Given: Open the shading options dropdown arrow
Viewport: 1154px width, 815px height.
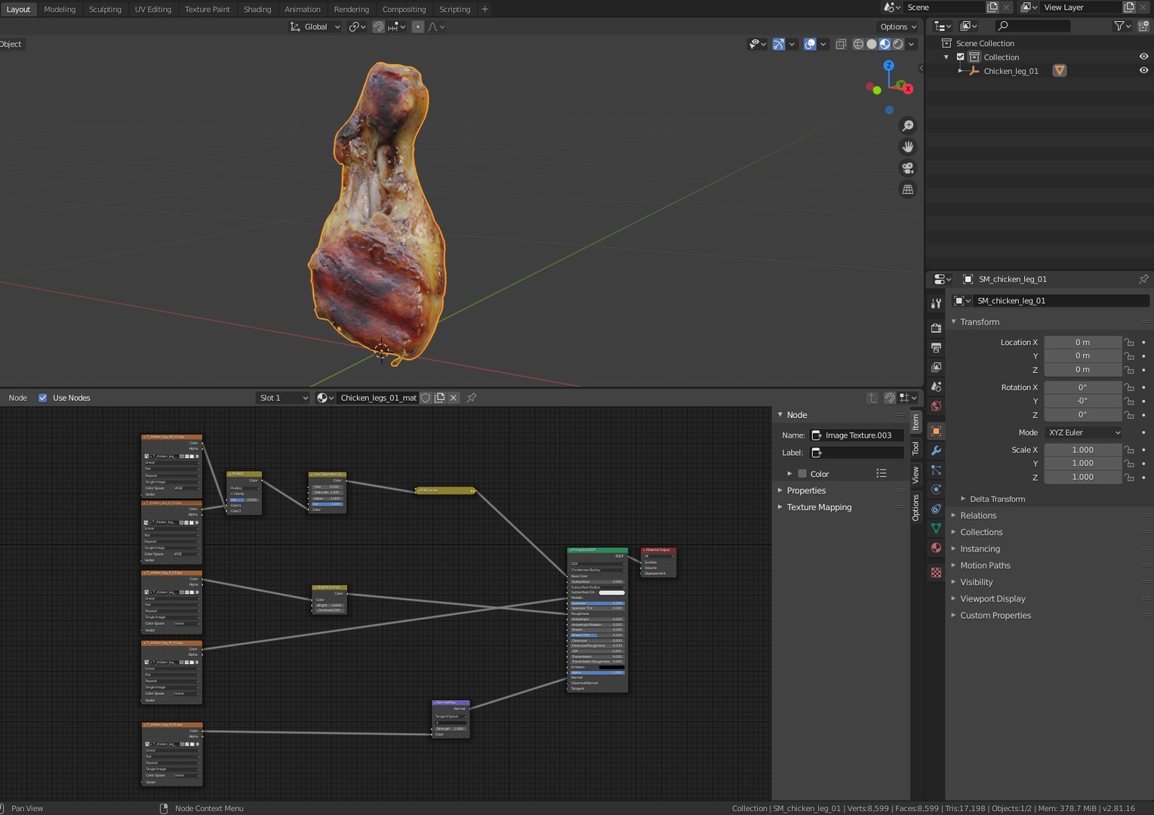Looking at the screenshot, I should tap(912, 44).
